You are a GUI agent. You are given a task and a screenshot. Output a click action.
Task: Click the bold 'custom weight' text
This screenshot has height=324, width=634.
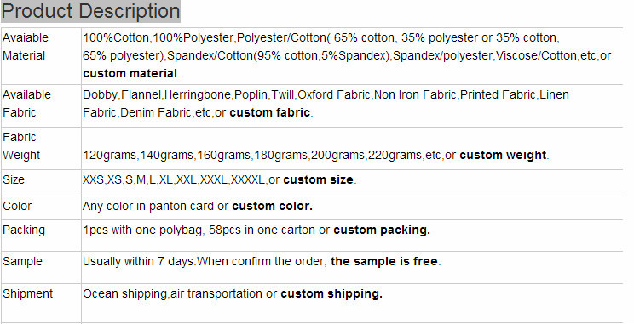(503, 155)
